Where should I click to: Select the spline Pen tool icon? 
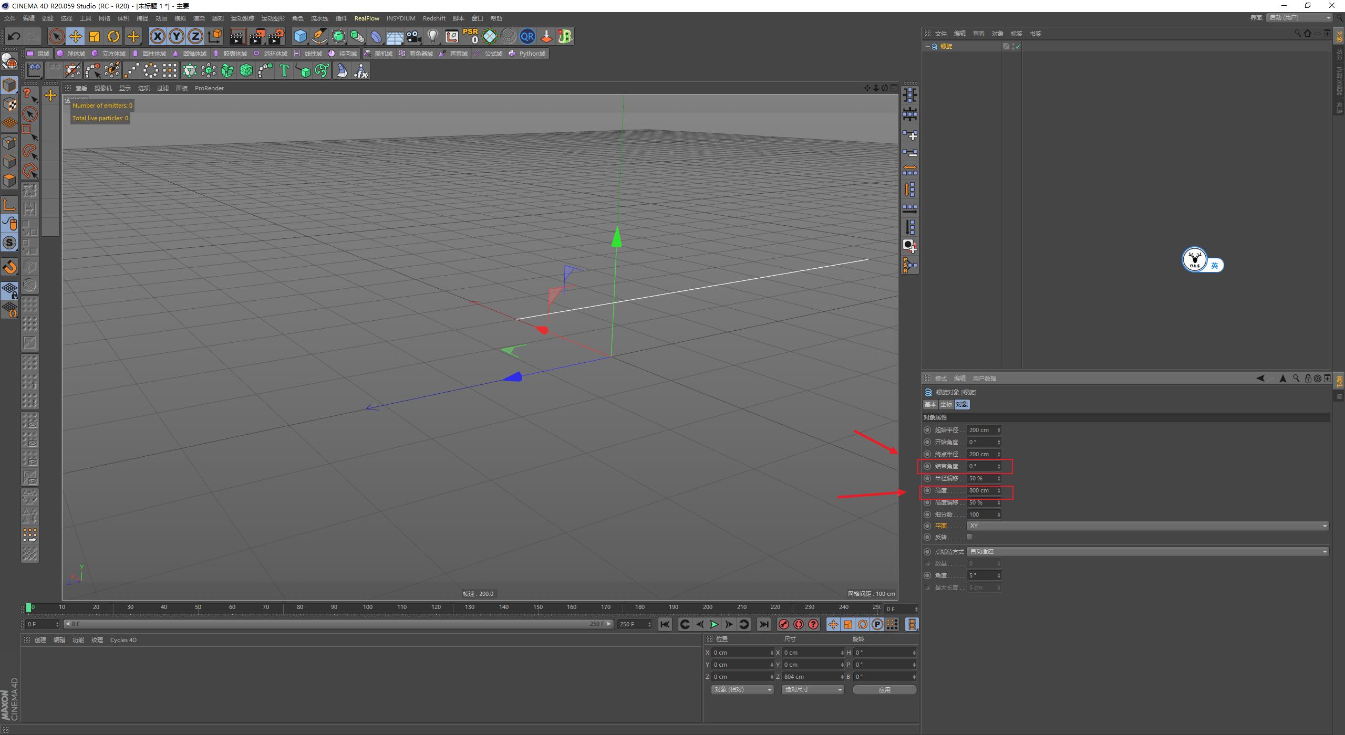[x=319, y=36]
